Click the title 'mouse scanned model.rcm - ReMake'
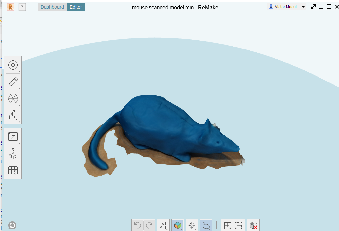This screenshot has width=339, height=231. [175, 7]
